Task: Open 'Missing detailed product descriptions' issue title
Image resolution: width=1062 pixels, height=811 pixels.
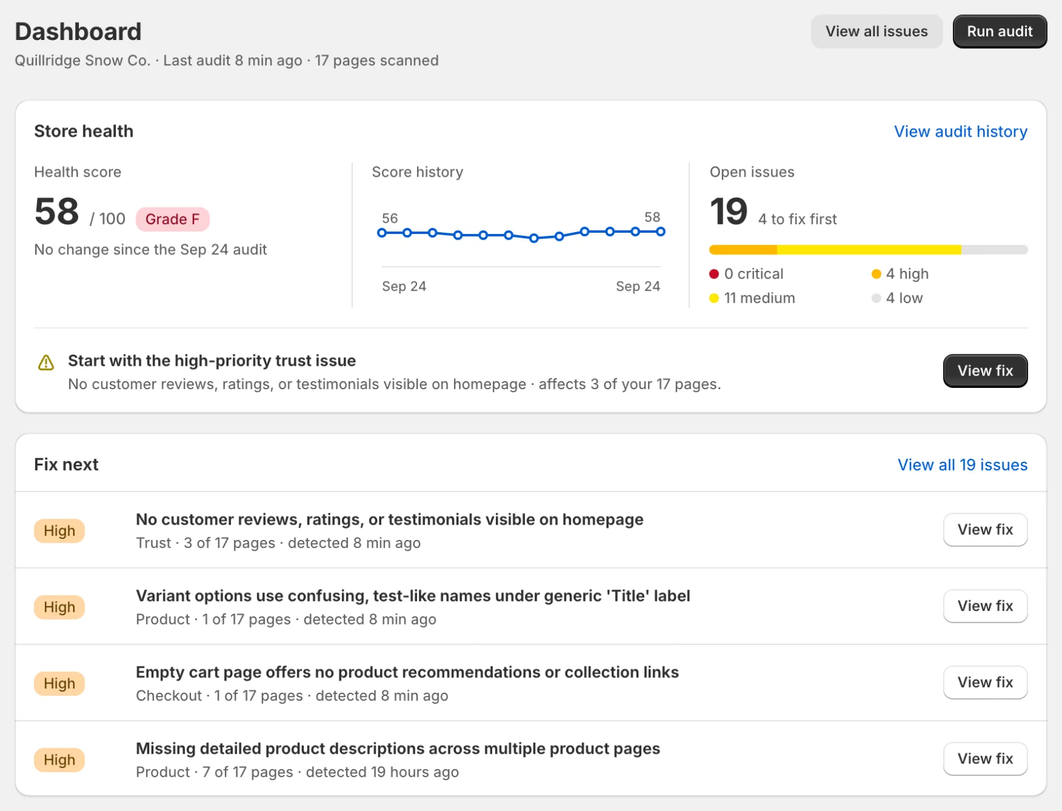Action: click(398, 749)
